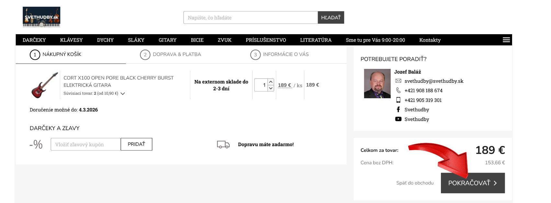
Task: Open the ZVUK menu
Action: point(225,40)
